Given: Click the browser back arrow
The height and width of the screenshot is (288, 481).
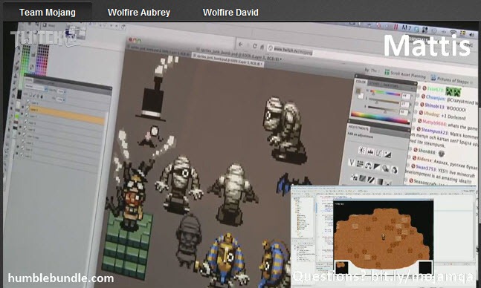Looking at the screenshot, I should (241, 44).
